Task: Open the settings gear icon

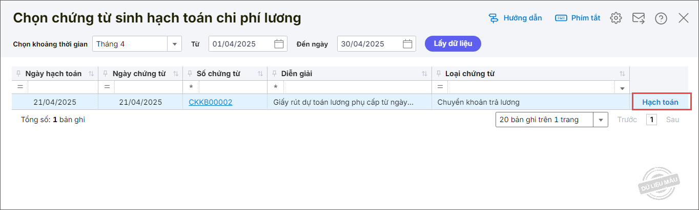Action: [615, 18]
